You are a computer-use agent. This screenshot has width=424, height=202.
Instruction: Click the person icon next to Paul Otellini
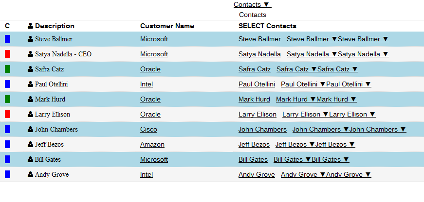click(x=31, y=84)
